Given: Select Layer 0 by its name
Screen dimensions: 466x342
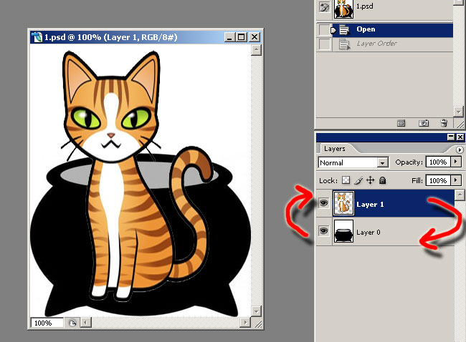Looking at the screenshot, I should tap(368, 233).
